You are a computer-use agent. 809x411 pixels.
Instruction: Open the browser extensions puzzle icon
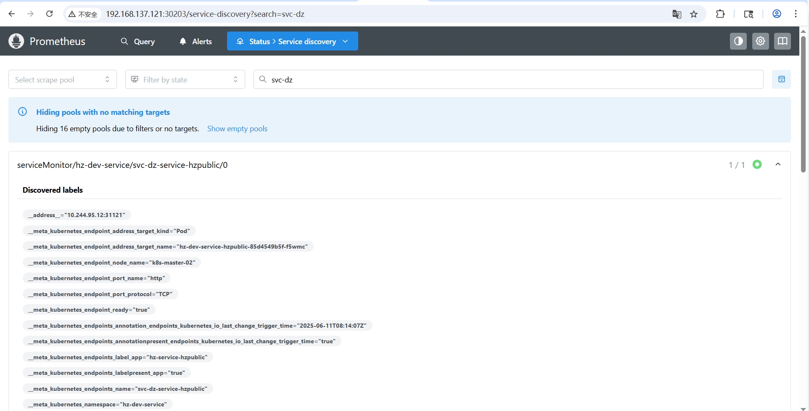[720, 14]
